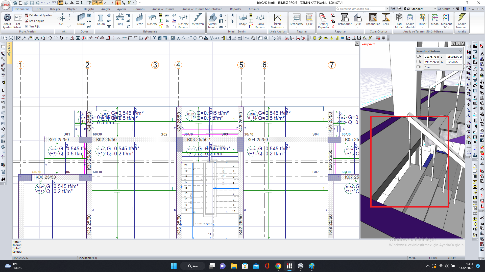485x272 pixels.
Task: Select the Mirror tool in toolbar
Action: coord(72,38)
